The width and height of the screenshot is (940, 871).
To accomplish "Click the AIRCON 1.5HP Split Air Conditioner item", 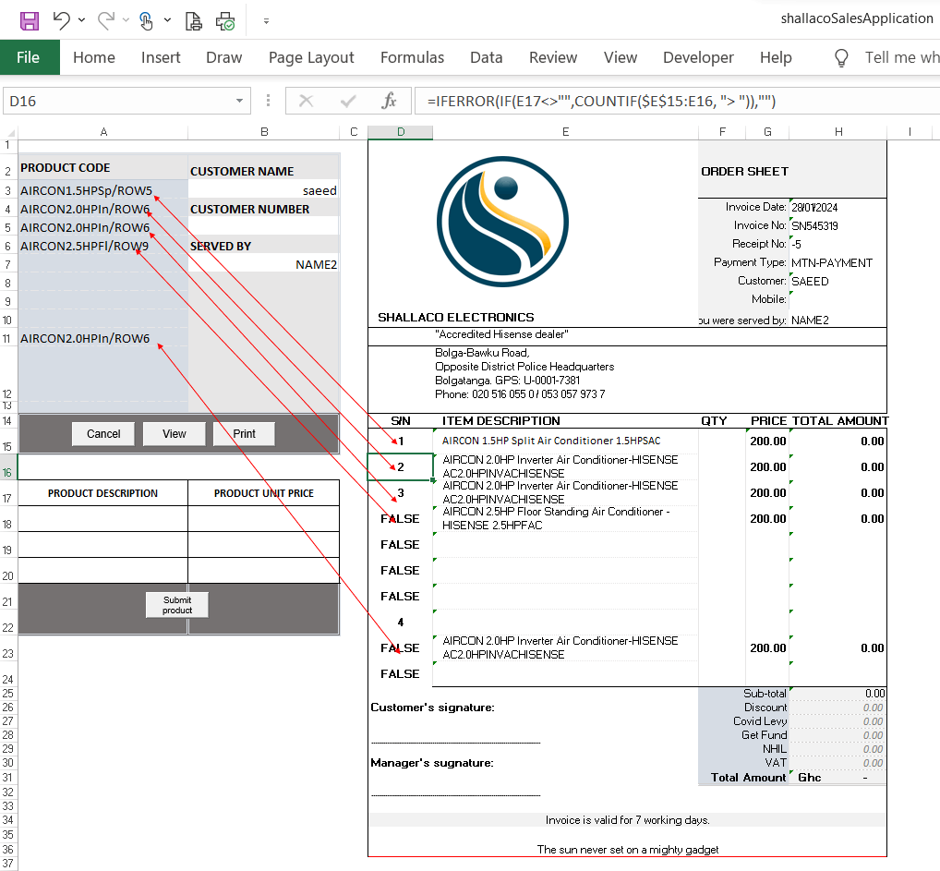I will click(565, 441).
